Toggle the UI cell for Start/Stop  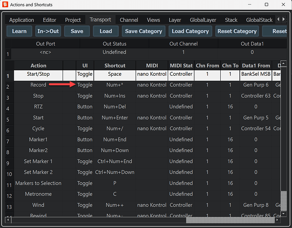(x=85, y=74)
